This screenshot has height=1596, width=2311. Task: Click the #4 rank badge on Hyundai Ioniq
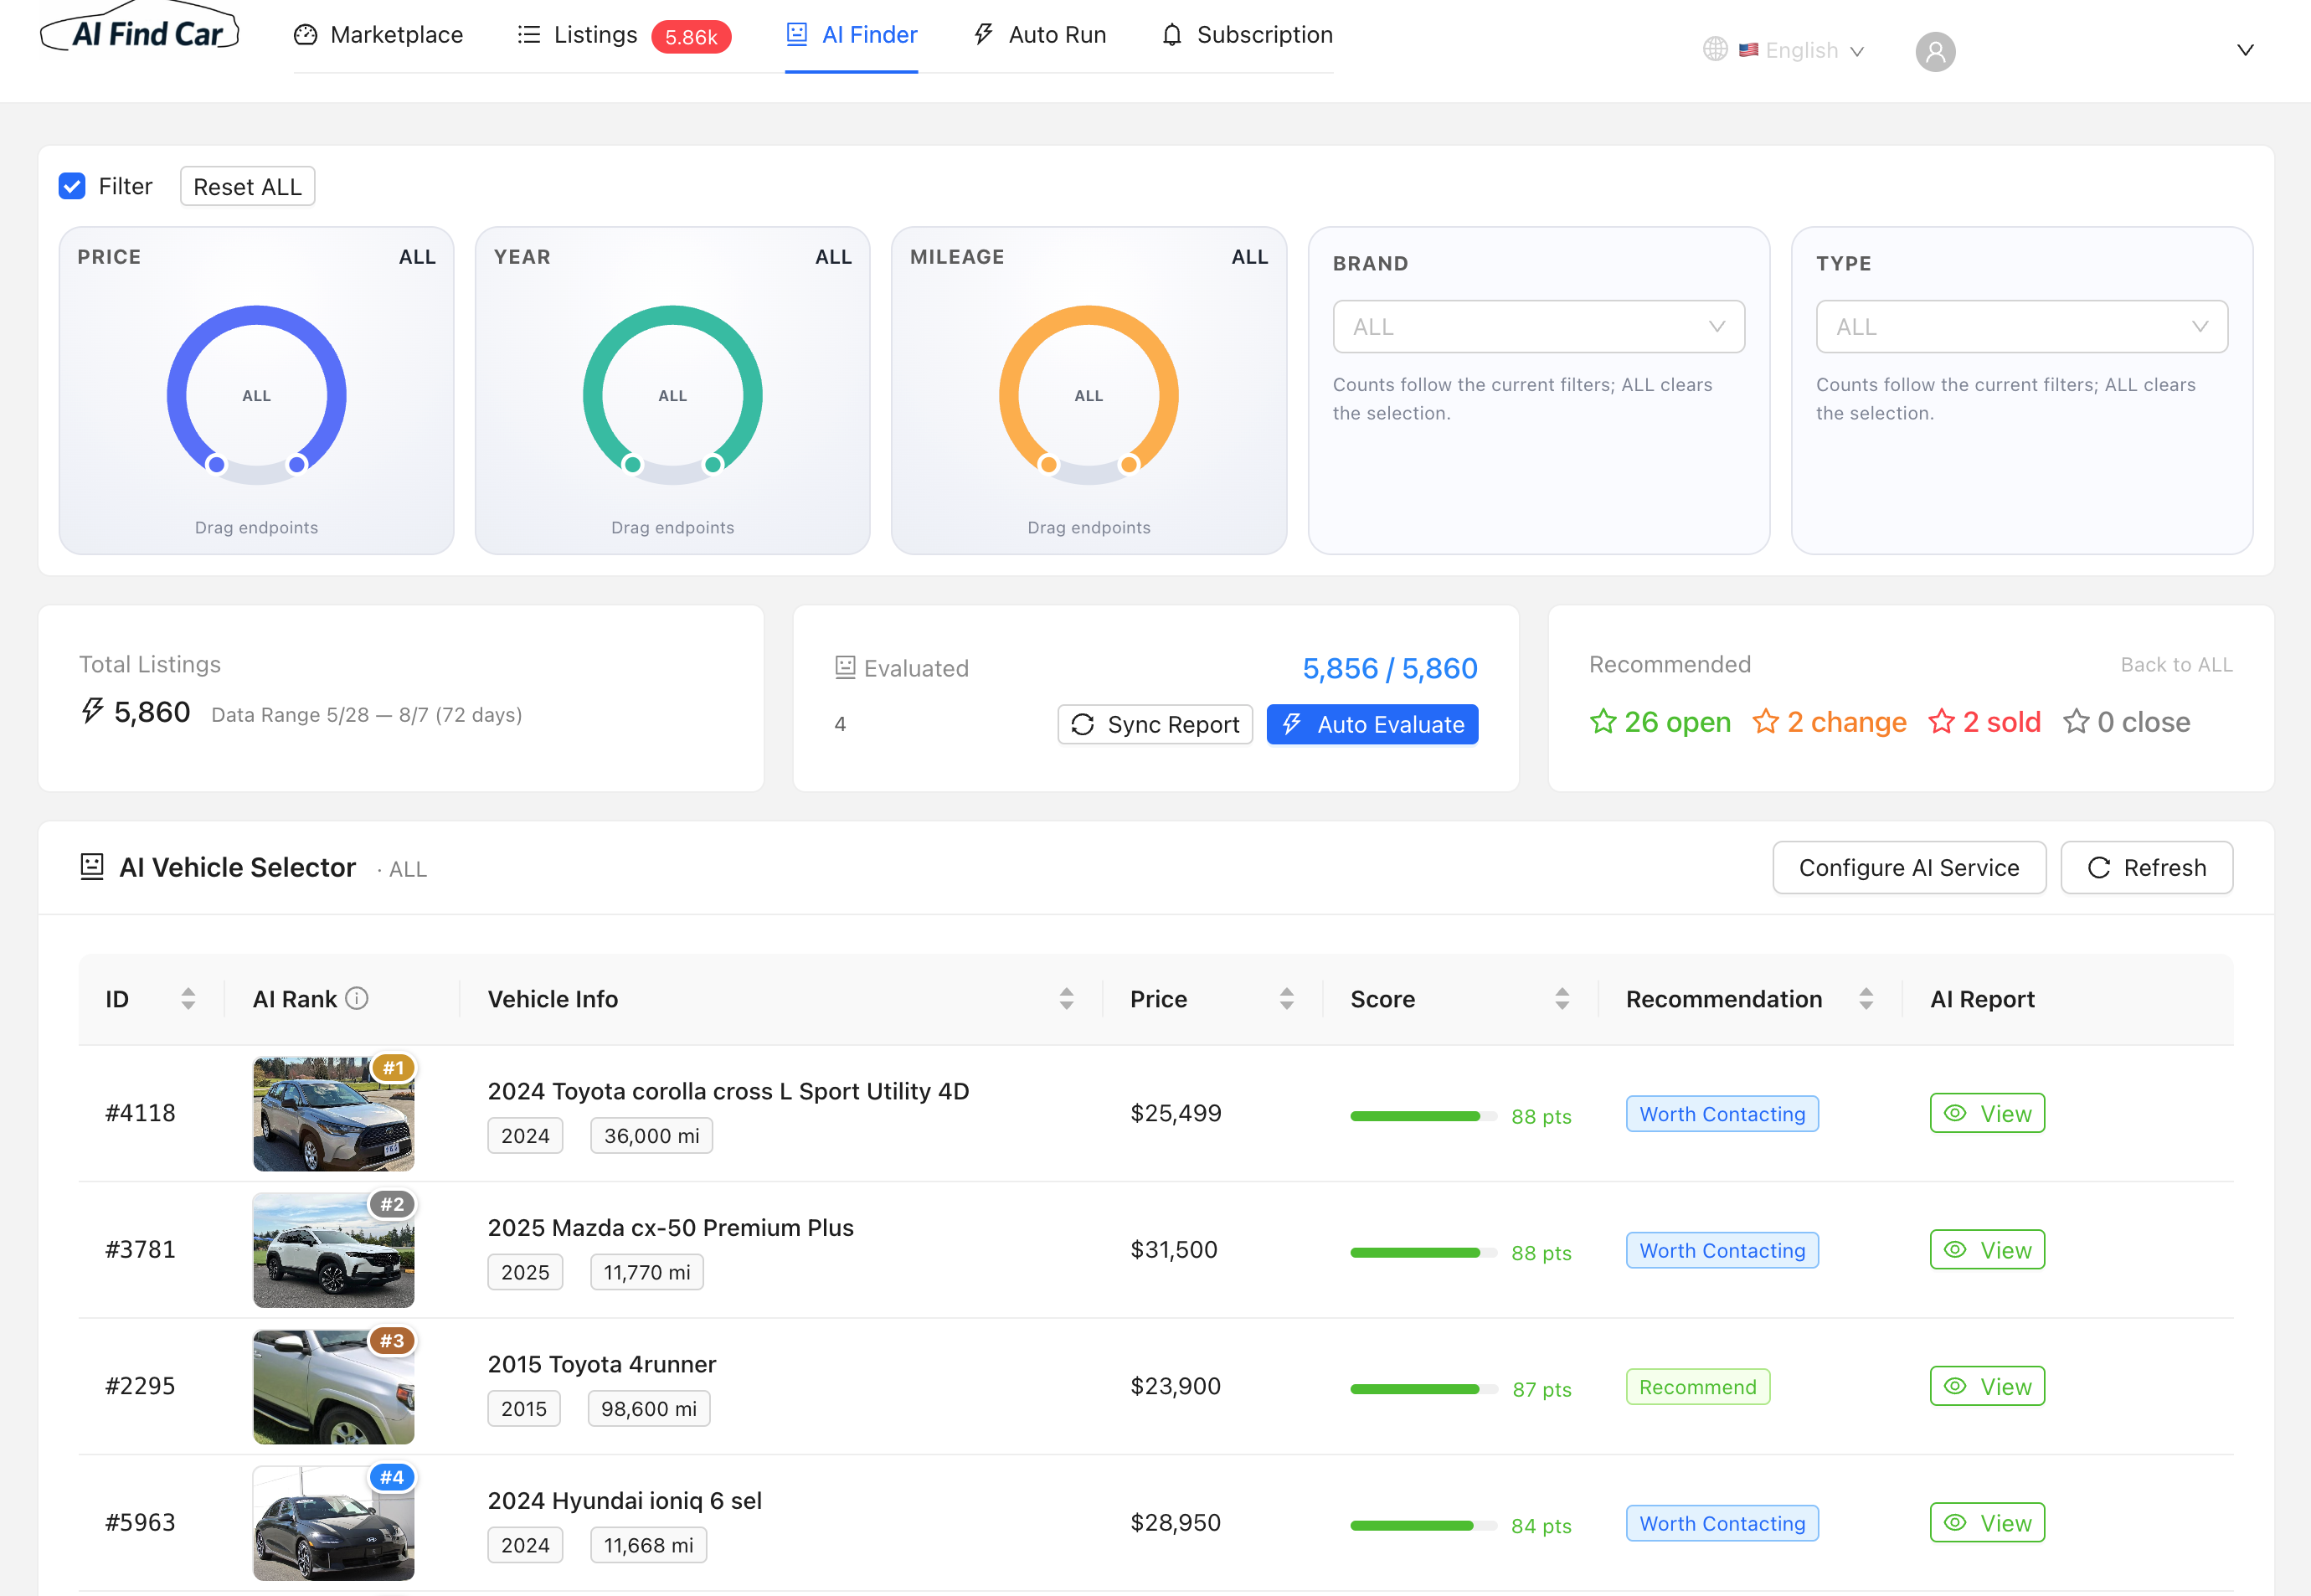(392, 1477)
